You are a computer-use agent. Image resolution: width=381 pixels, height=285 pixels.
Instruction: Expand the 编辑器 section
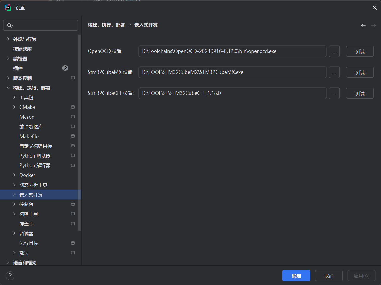8,59
